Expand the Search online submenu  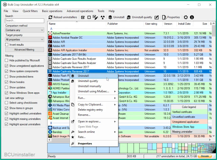[x=115, y=132]
